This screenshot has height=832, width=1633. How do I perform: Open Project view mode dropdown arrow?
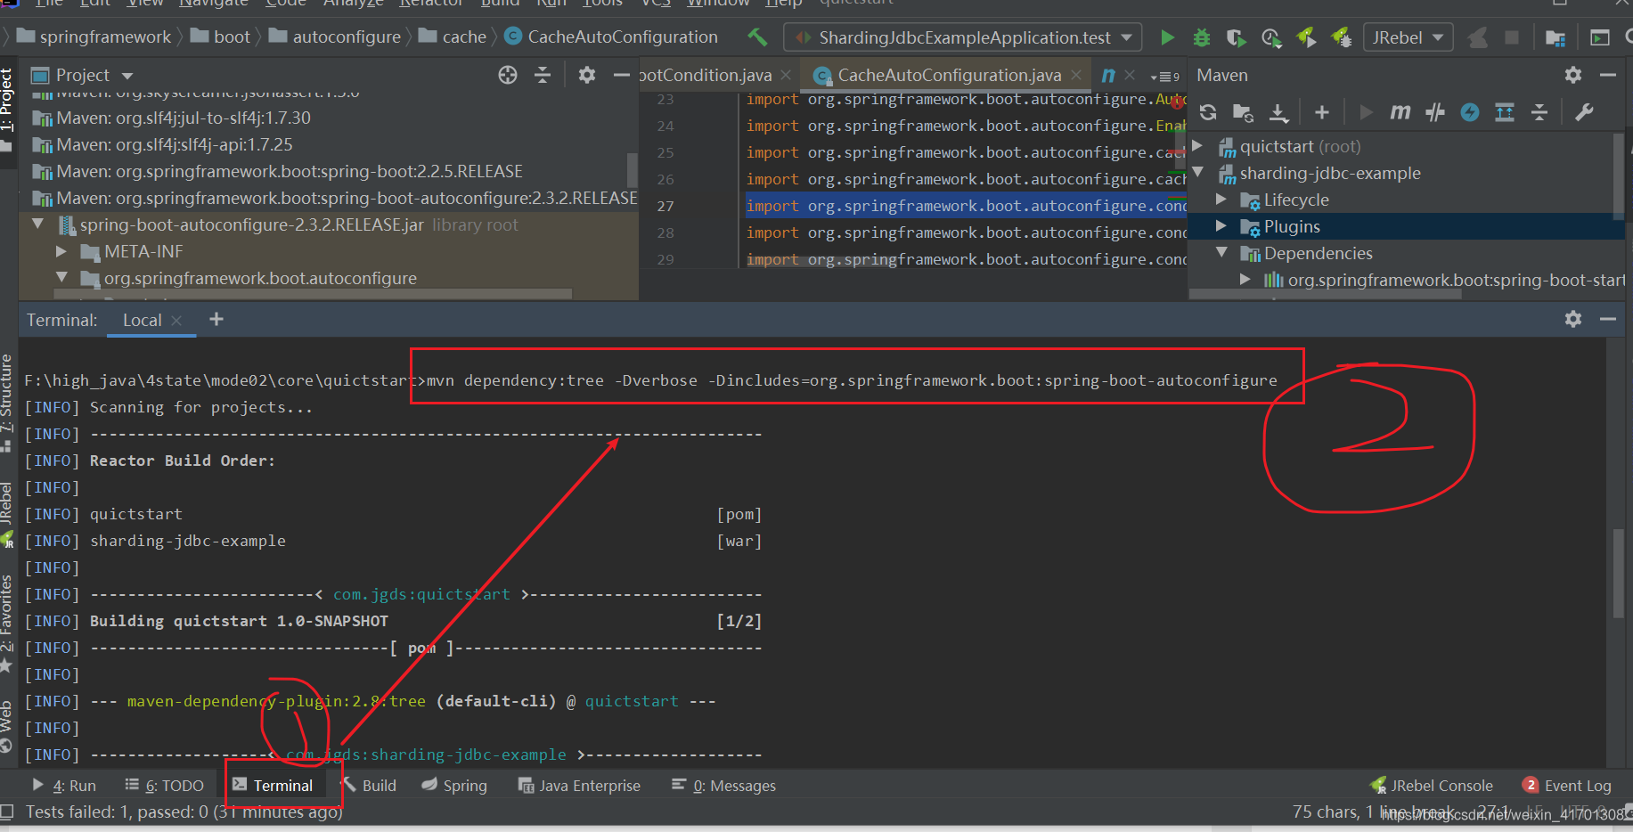[x=127, y=76]
